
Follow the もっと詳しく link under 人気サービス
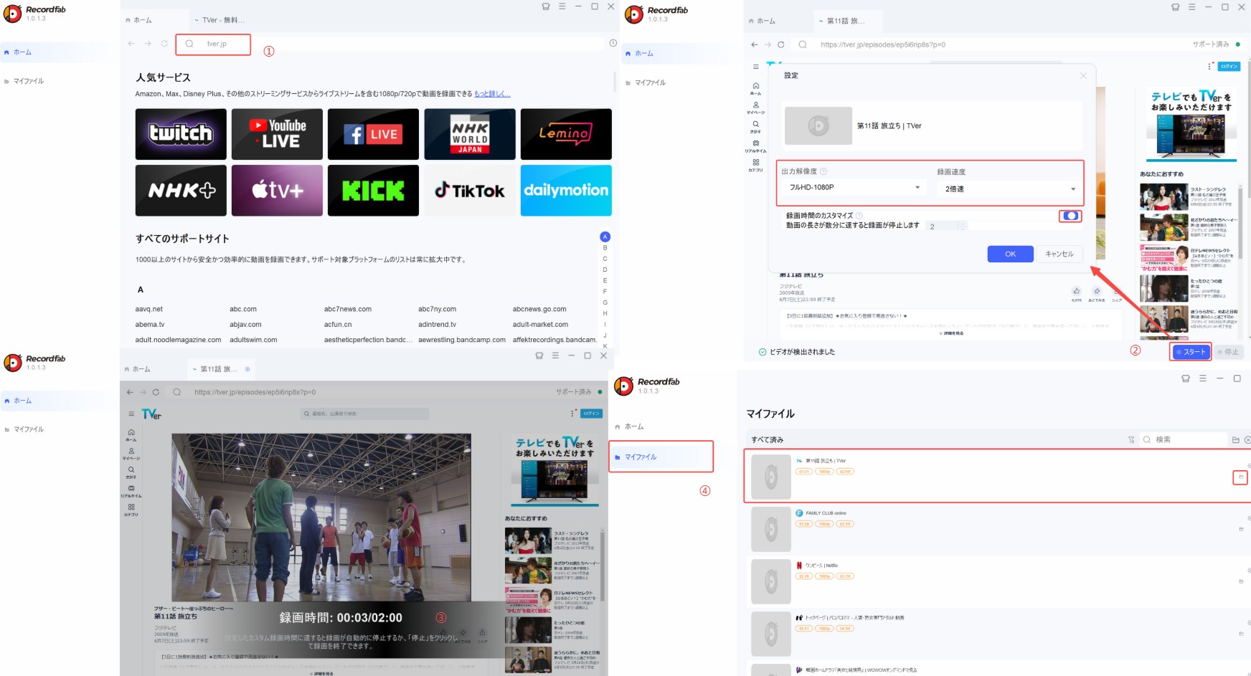[492, 94]
